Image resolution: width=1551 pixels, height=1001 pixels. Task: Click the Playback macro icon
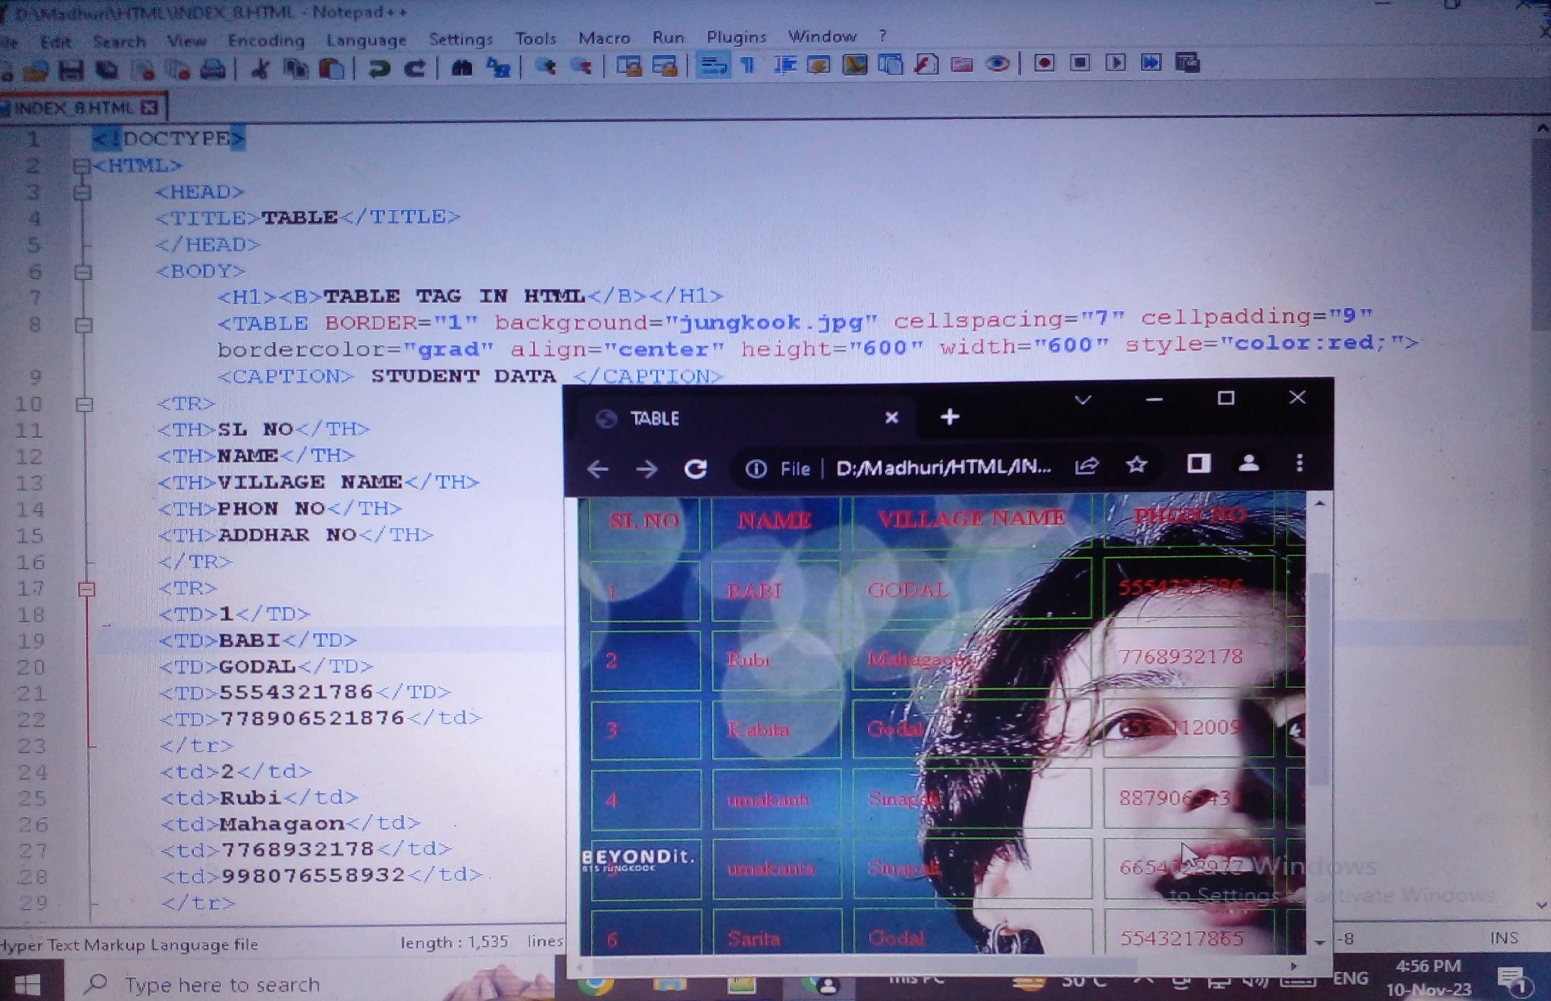tap(1115, 63)
